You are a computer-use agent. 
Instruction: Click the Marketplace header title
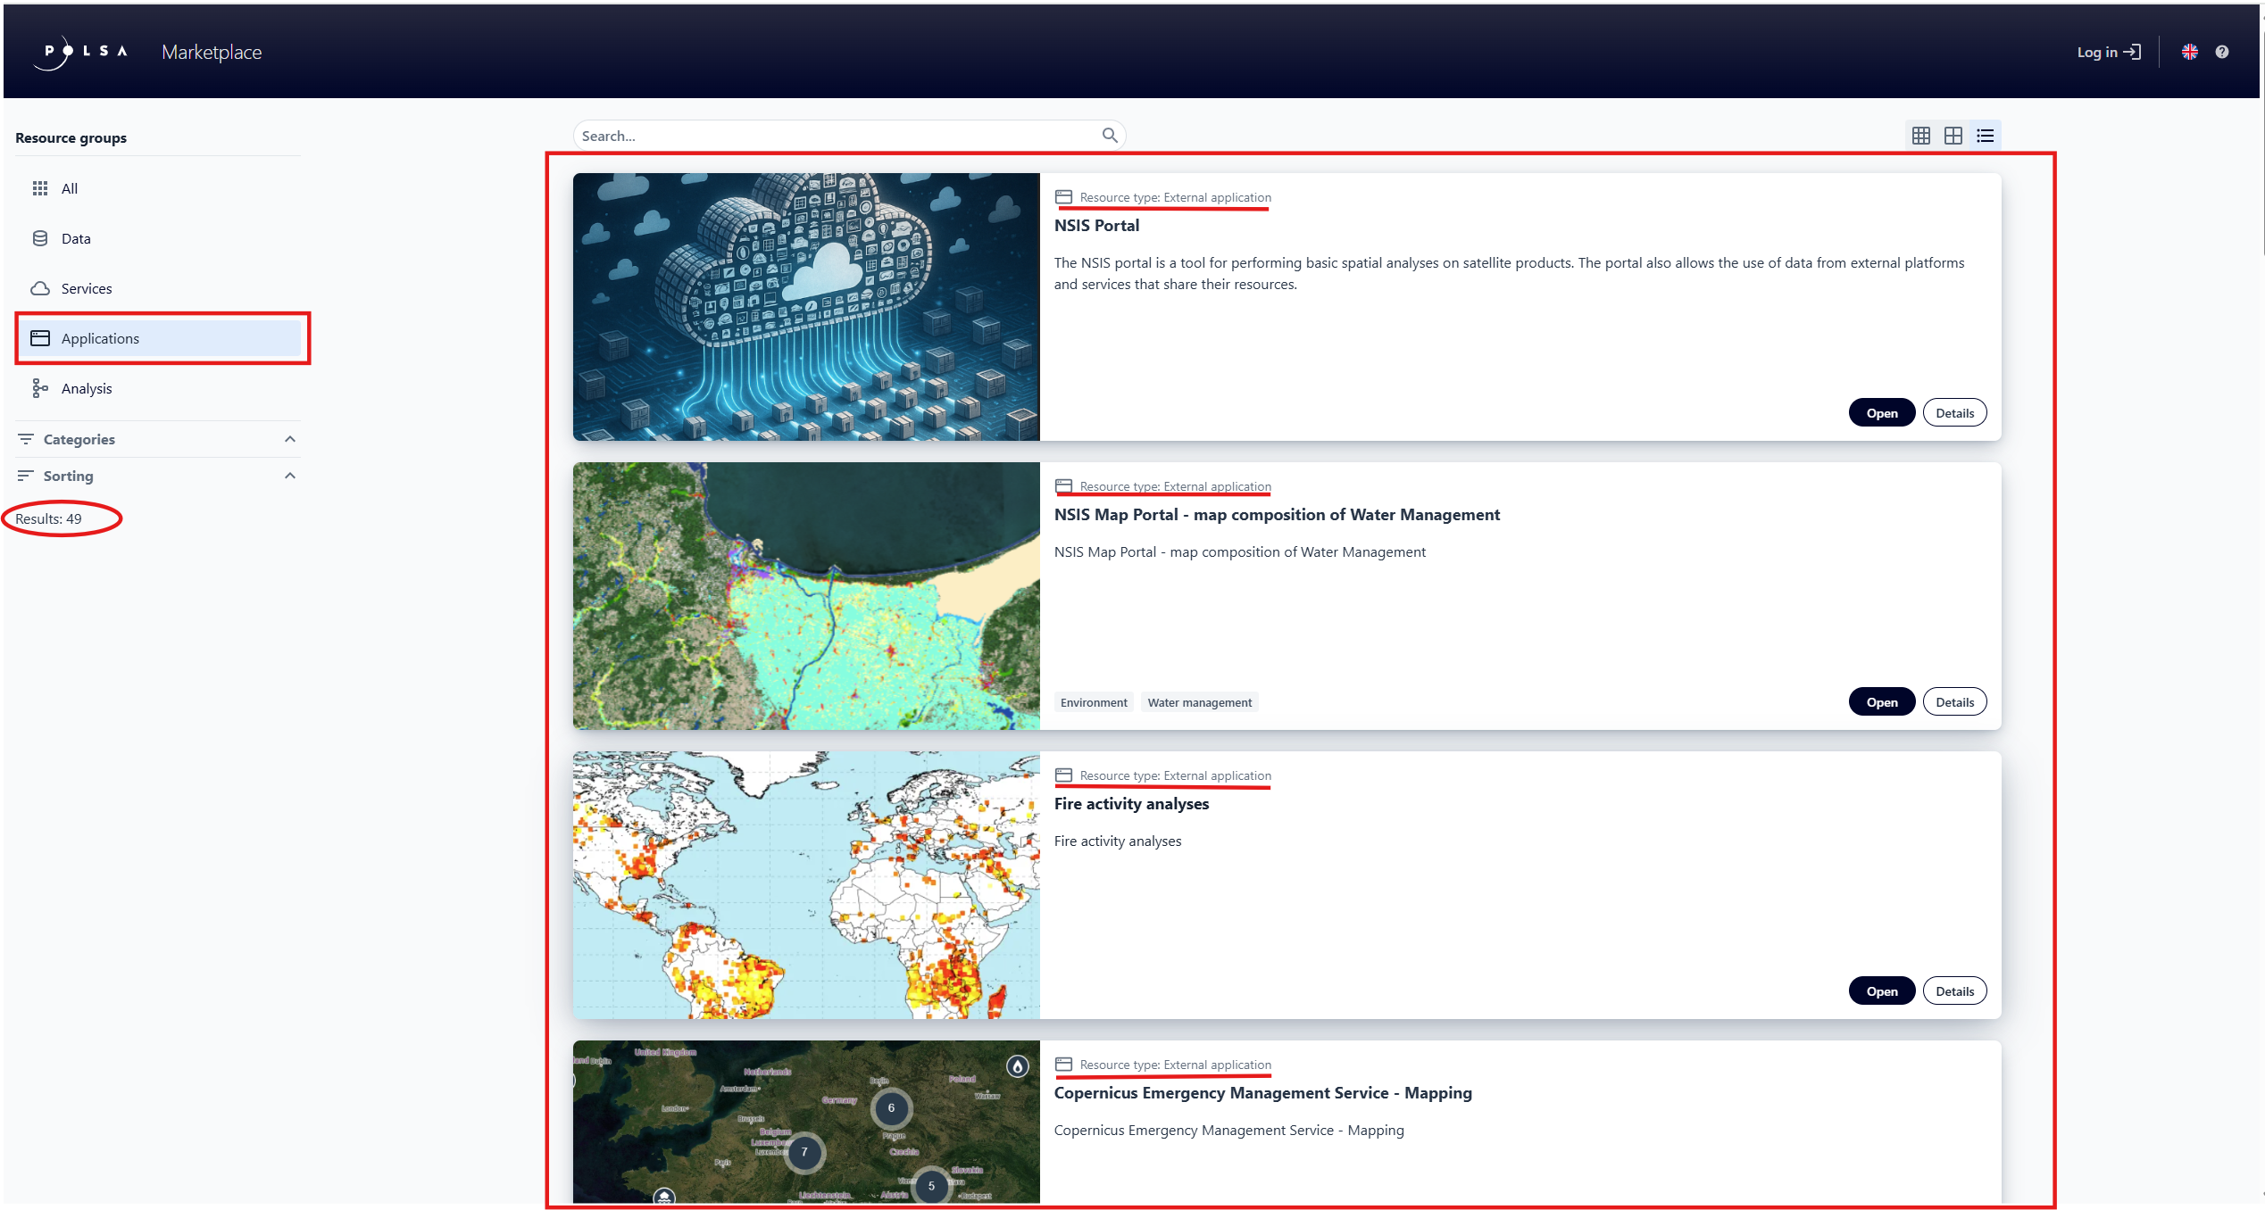coord(211,51)
